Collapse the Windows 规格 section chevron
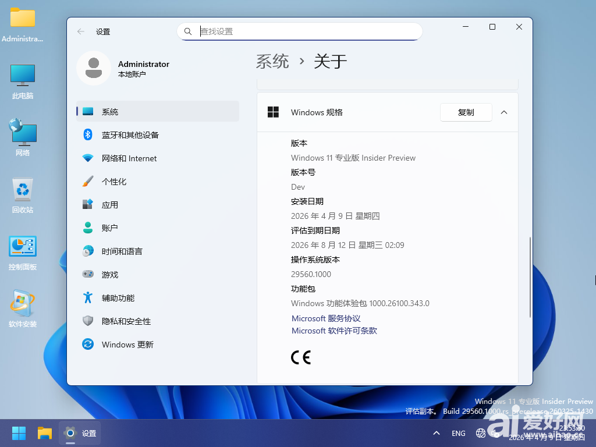This screenshot has height=447, width=596. click(504, 112)
